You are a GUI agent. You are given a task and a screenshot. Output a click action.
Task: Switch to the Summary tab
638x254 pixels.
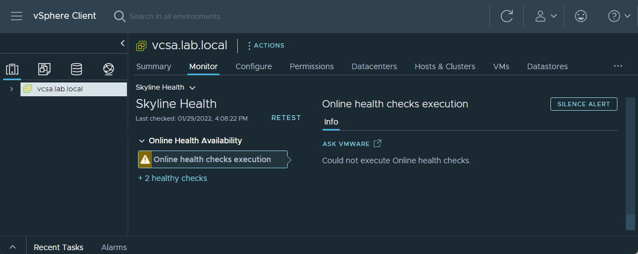[x=154, y=66]
